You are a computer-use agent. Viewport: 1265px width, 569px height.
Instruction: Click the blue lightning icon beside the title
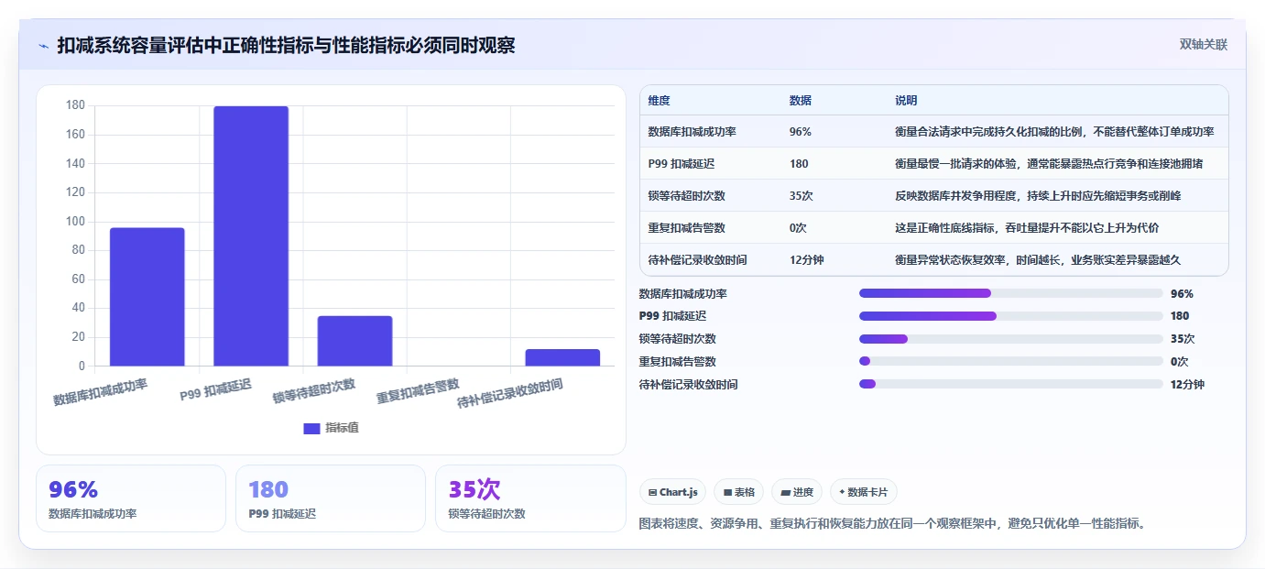[x=43, y=46]
